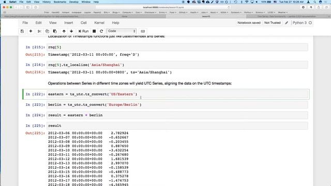Open the Jobs bookmarks folder

(204, 12)
